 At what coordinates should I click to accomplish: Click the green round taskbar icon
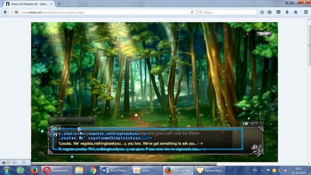20,171
